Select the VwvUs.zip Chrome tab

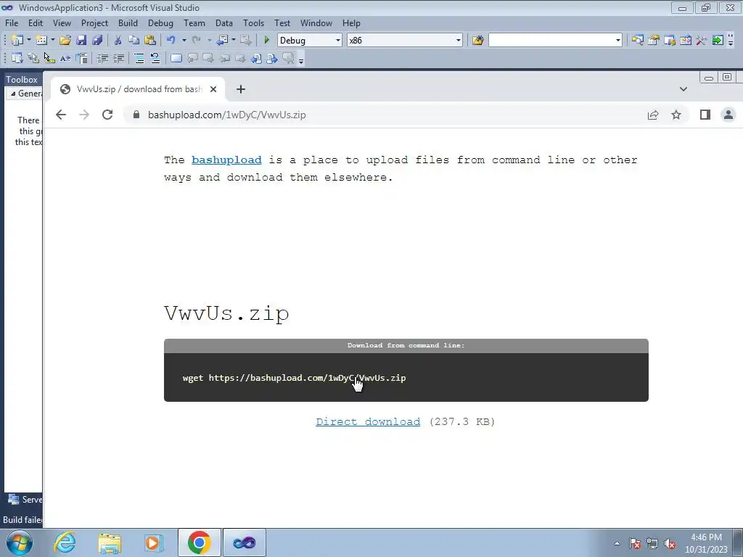[137, 89]
